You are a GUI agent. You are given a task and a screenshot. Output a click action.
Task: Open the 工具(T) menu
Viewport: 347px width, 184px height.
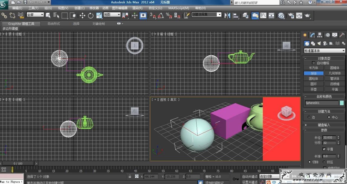click(x=33, y=8)
